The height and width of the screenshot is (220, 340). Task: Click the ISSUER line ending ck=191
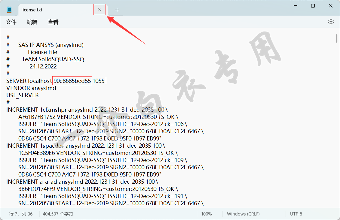tap(103, 196)
